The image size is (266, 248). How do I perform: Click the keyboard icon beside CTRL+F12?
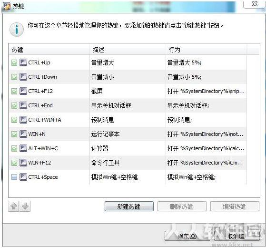(x=23, y=91)
